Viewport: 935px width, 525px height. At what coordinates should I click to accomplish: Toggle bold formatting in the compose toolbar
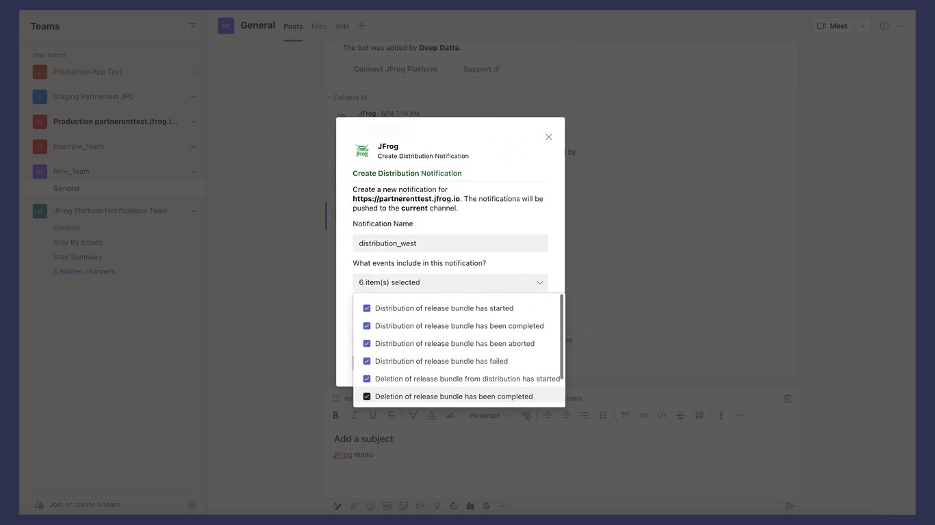[x=335, y=415]
